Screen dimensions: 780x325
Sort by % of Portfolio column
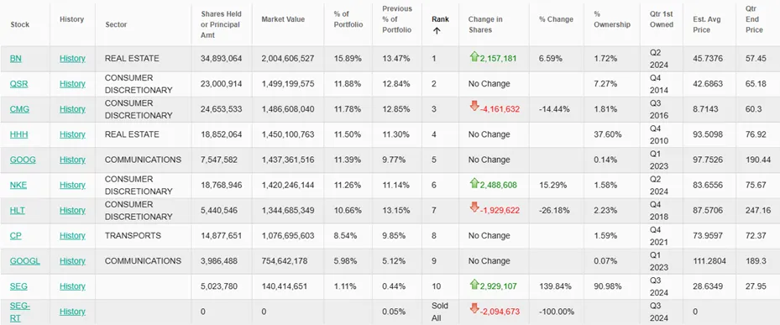[x=348, y=19]
